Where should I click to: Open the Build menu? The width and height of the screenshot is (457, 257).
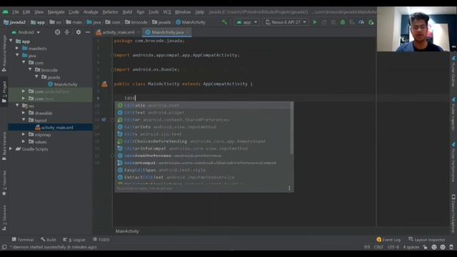[127, 12]
